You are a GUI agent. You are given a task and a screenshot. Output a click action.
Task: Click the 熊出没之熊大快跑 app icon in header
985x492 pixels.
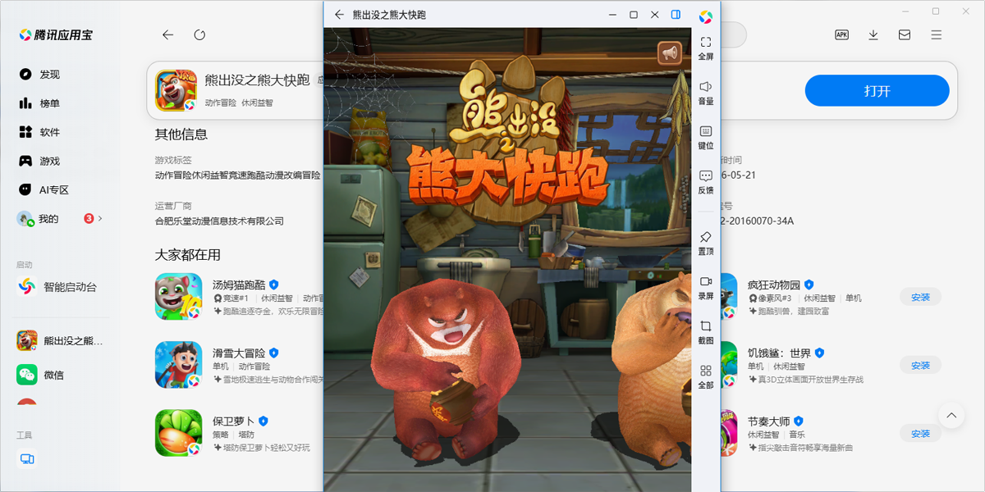coord(176,90)
